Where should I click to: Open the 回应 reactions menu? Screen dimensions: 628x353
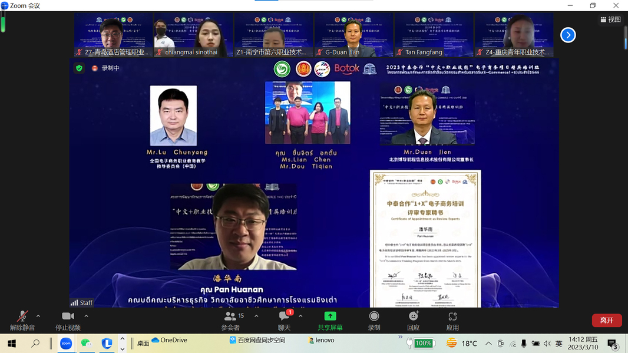coord(413,320)
